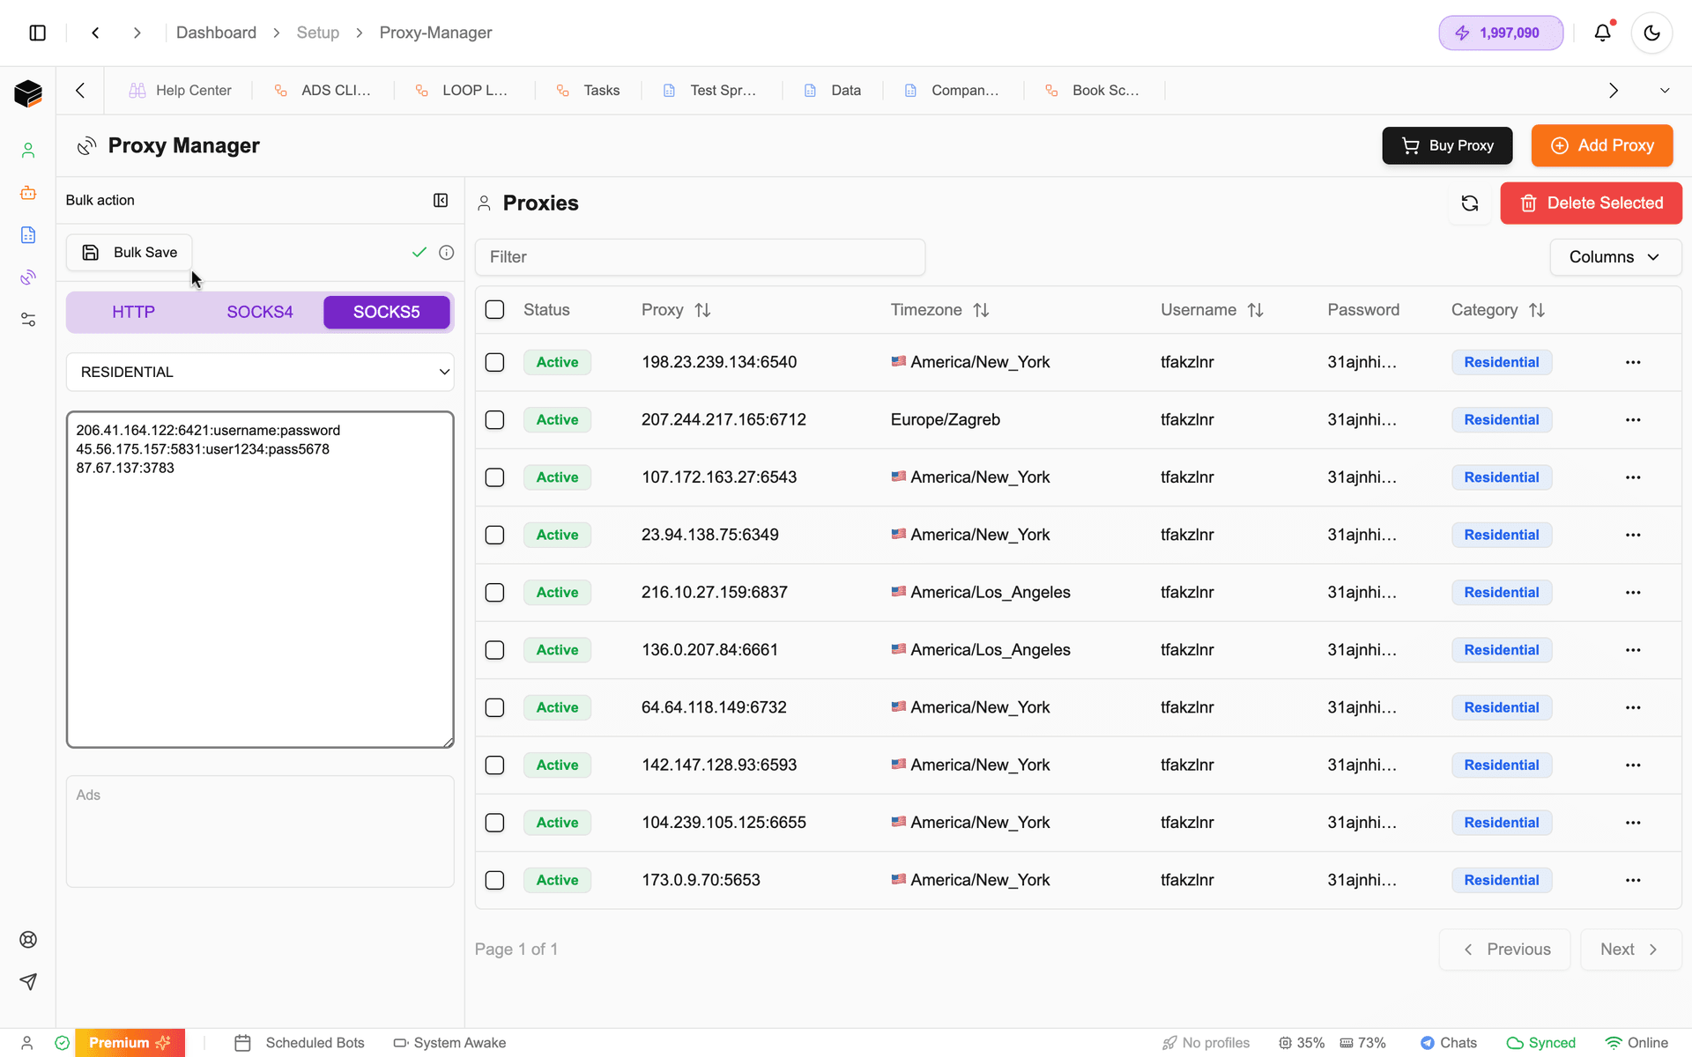Viewport: 1692px width, 1057px height.
Task: Click the Telegram send icon in sidebar
Action: (28, 981)
